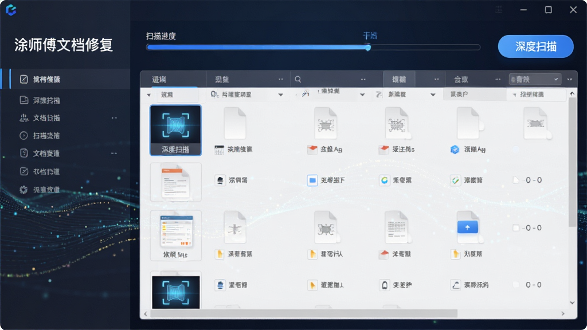Tick the checkbox beside the second 0 - 0 entry
587x330 pixels.
(x=516, y=228)
